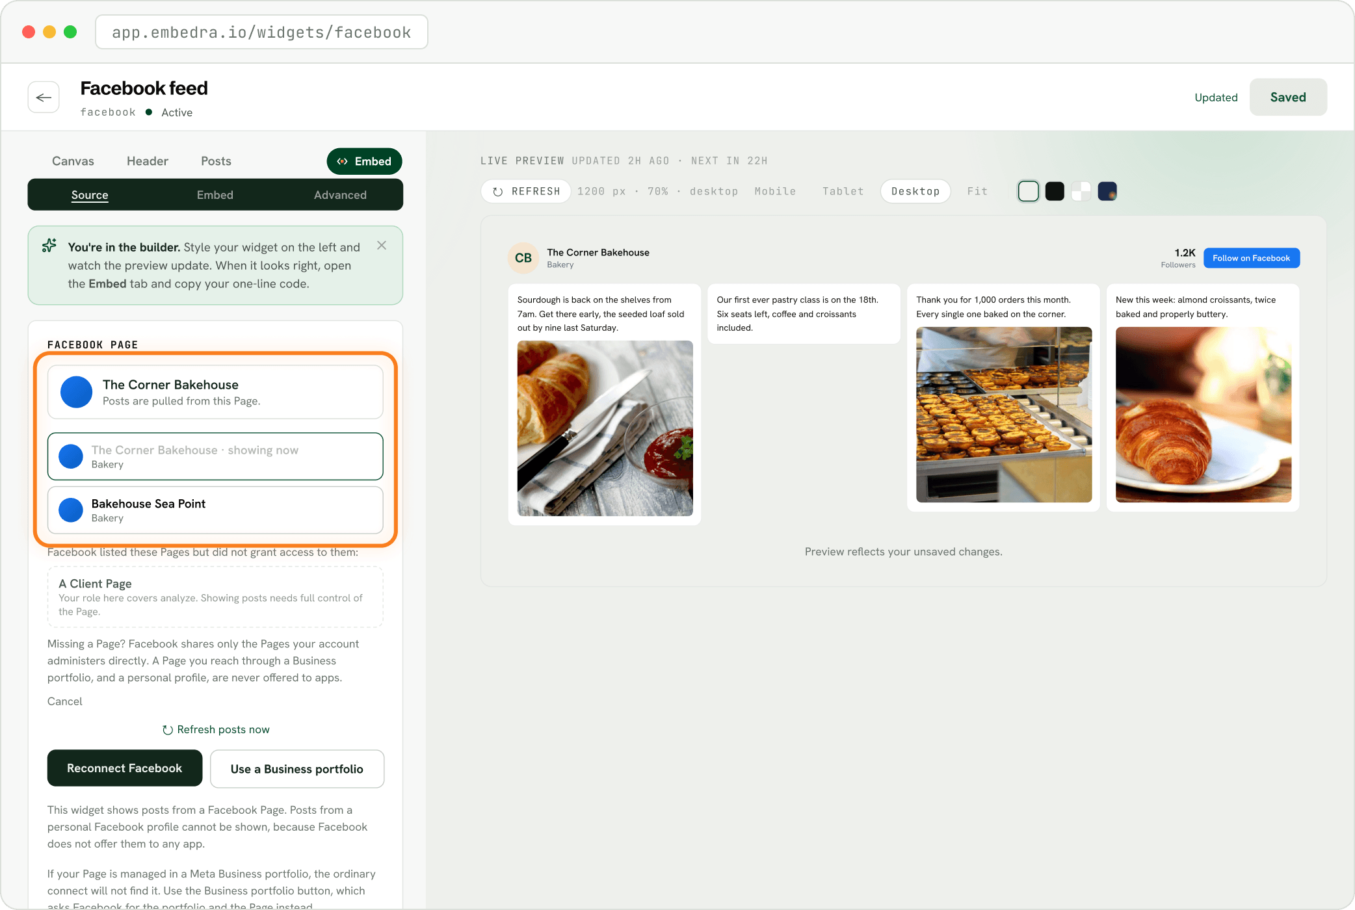
Task: Choose Tablet preview size
Action: click(x=843, y=191)
